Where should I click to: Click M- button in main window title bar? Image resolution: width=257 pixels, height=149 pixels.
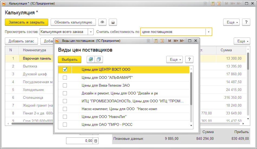pos(239,4)
